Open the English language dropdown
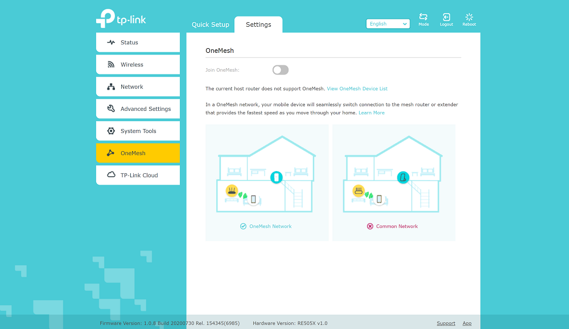The image size is (569, 329). point(388,24)
